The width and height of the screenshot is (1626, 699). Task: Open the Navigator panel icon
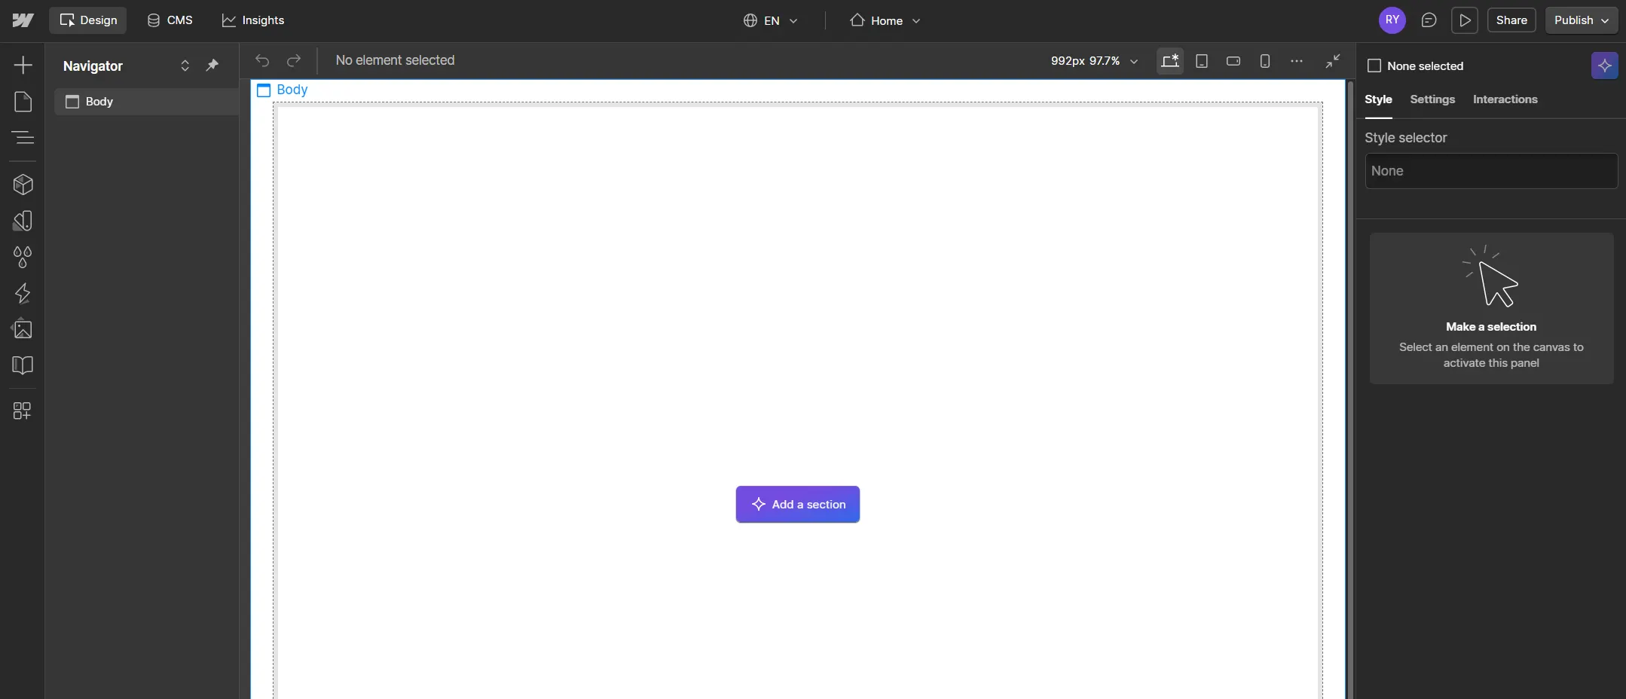pyautogui.click(x=23, y=138)
